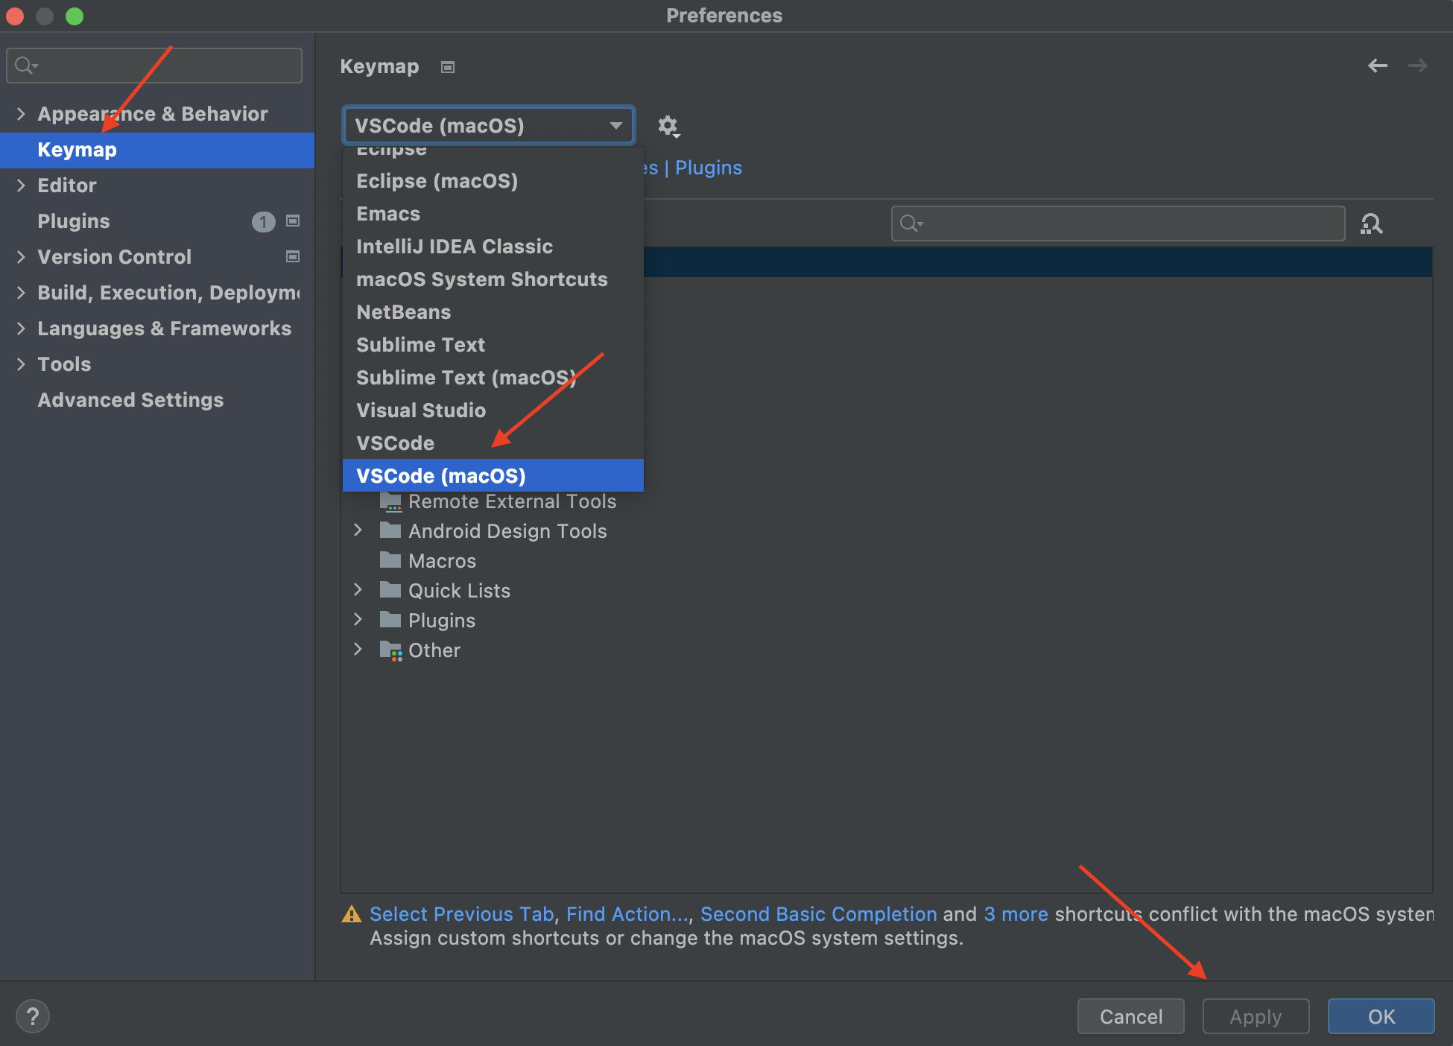Click the Plugins folder icon in action tree
The image size is (1453, 1046).
[x=390, y=620]
